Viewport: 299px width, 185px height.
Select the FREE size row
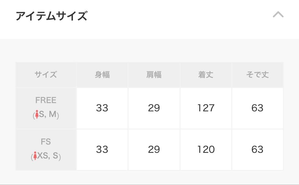tap(46, 108)
